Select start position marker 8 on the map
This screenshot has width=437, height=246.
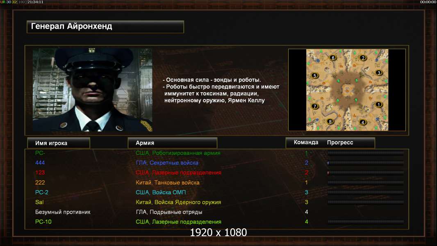point(330,121)
